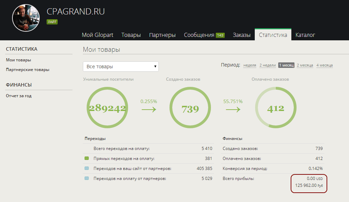Click the Финансы table header
This screenshot has height=202, width=349.
232,139
